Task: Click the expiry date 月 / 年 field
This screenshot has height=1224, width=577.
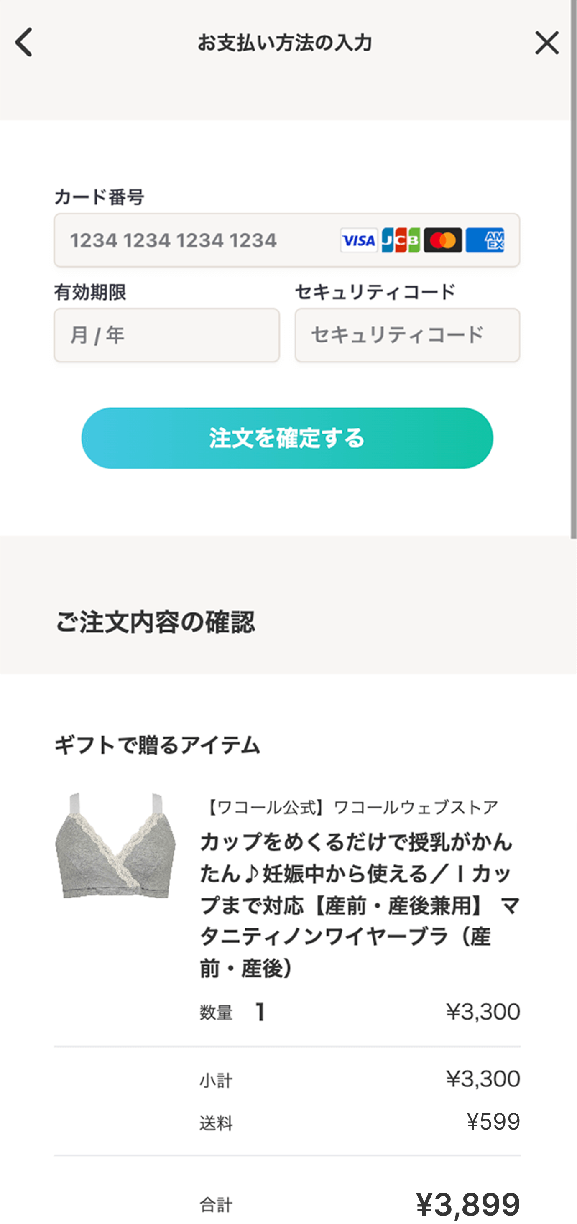Action: click(166, 335)
